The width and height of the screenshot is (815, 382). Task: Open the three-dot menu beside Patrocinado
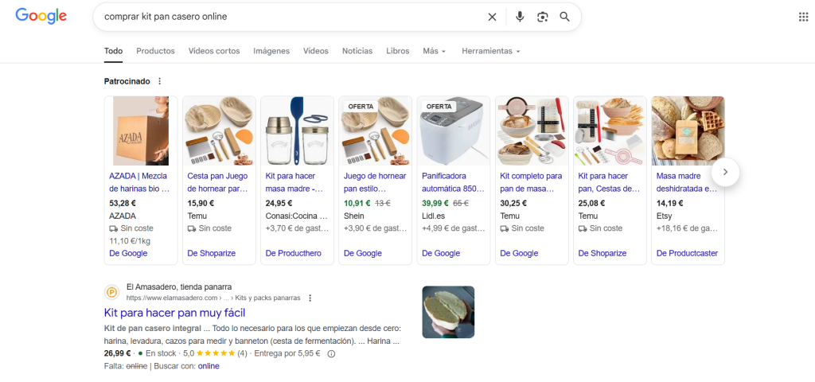point(160,81)
